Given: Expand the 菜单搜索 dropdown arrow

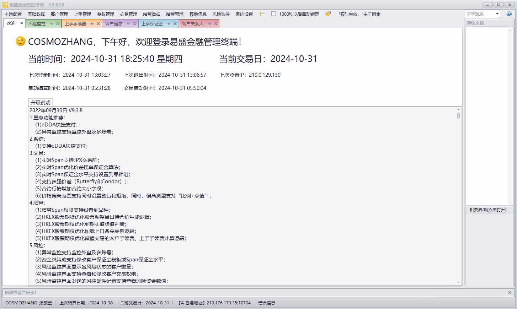Looking at the screenshot, I should pos(497,14).
